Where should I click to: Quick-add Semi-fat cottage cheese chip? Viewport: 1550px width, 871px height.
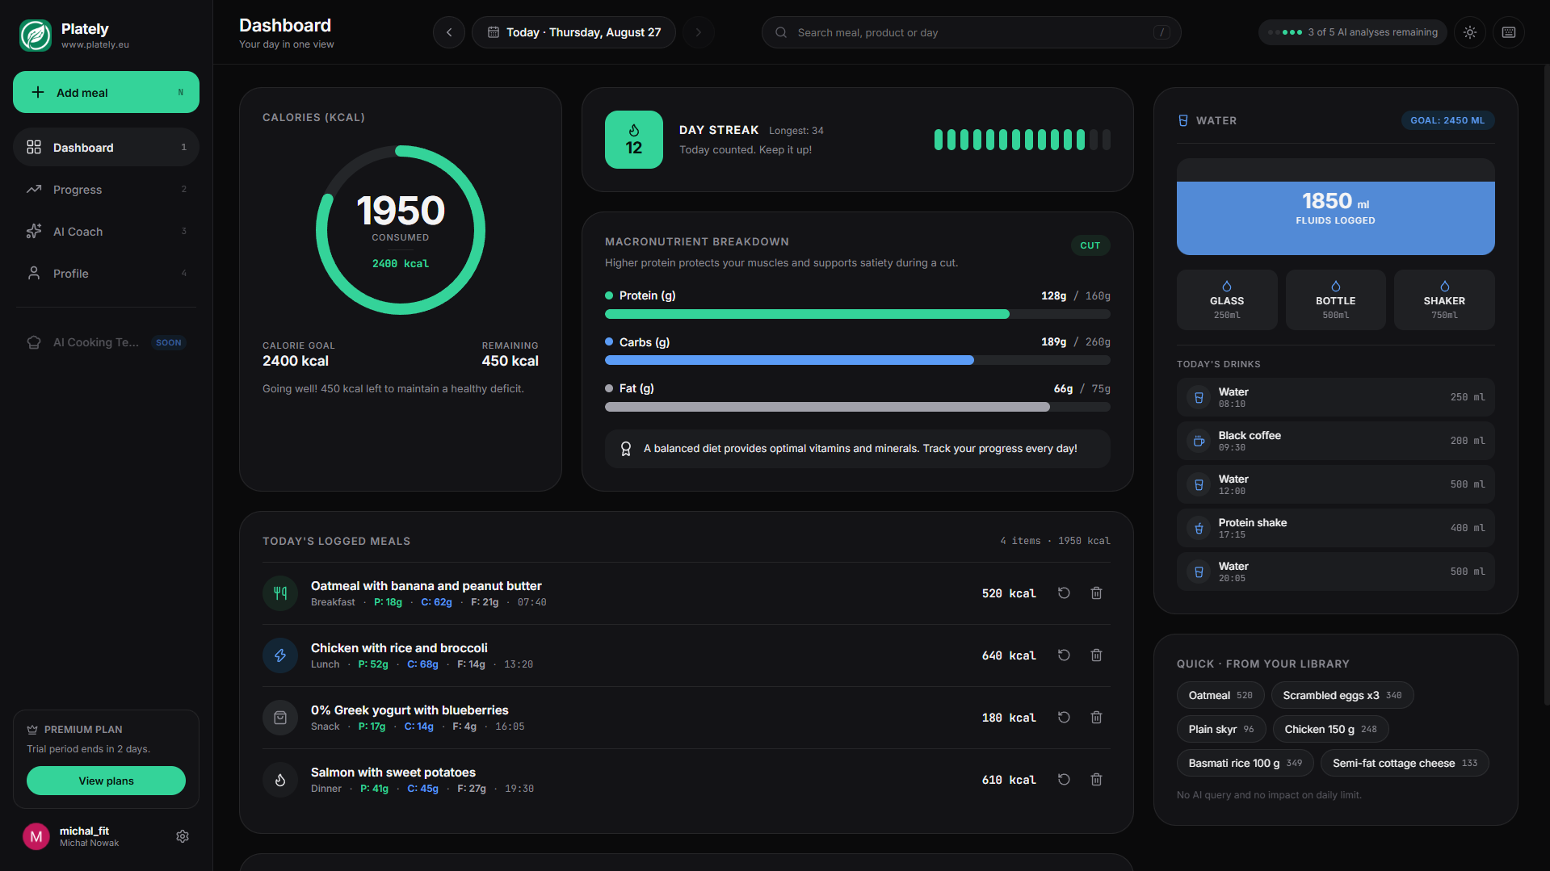click(1405, 763)
